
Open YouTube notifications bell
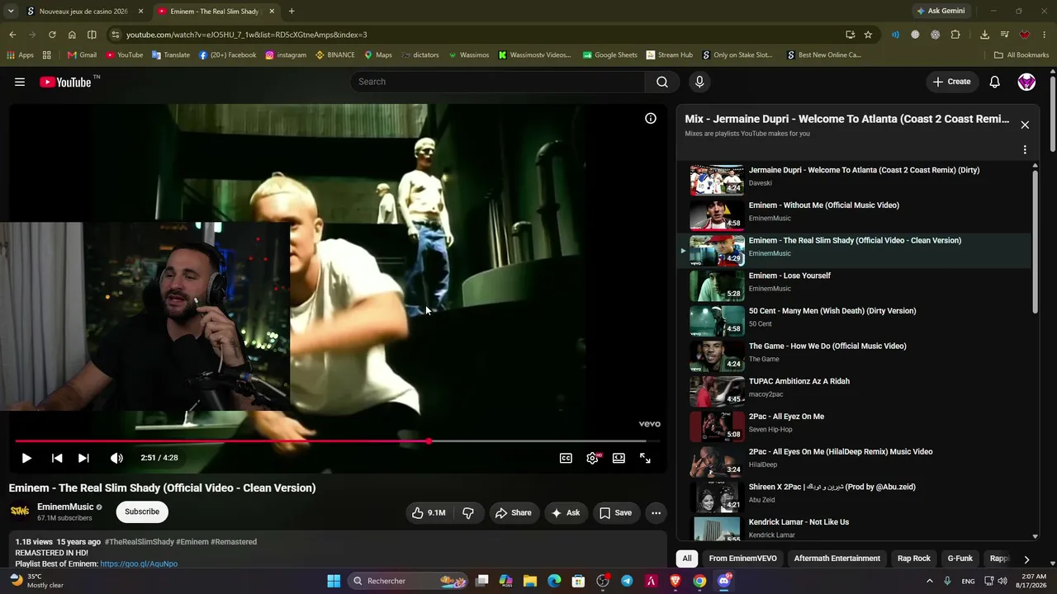[995, 82]
